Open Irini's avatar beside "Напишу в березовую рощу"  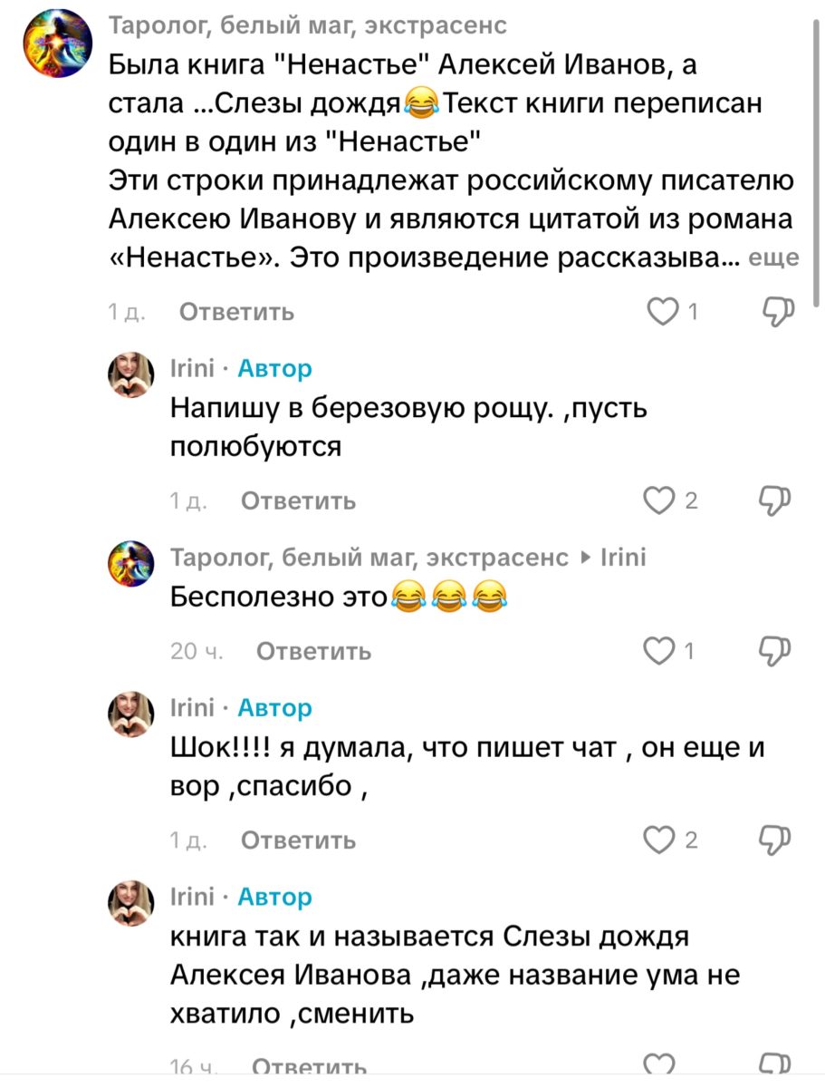click(131, 375)
